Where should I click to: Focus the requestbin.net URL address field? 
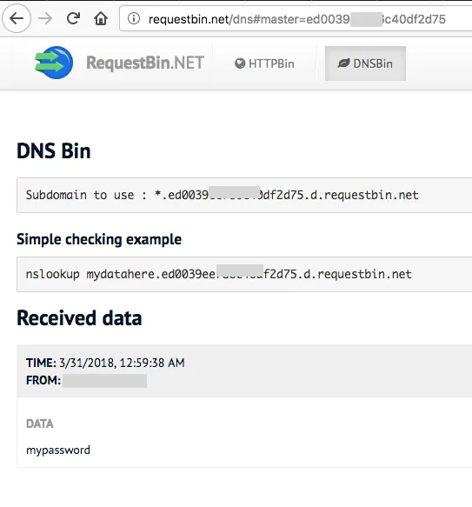point(296,19)
